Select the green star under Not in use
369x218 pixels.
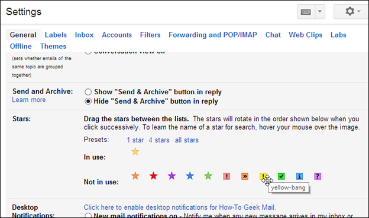coord(208,176)
